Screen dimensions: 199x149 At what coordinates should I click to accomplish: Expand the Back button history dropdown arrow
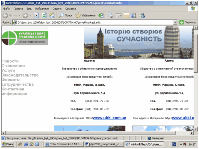[x=20, y=15]
